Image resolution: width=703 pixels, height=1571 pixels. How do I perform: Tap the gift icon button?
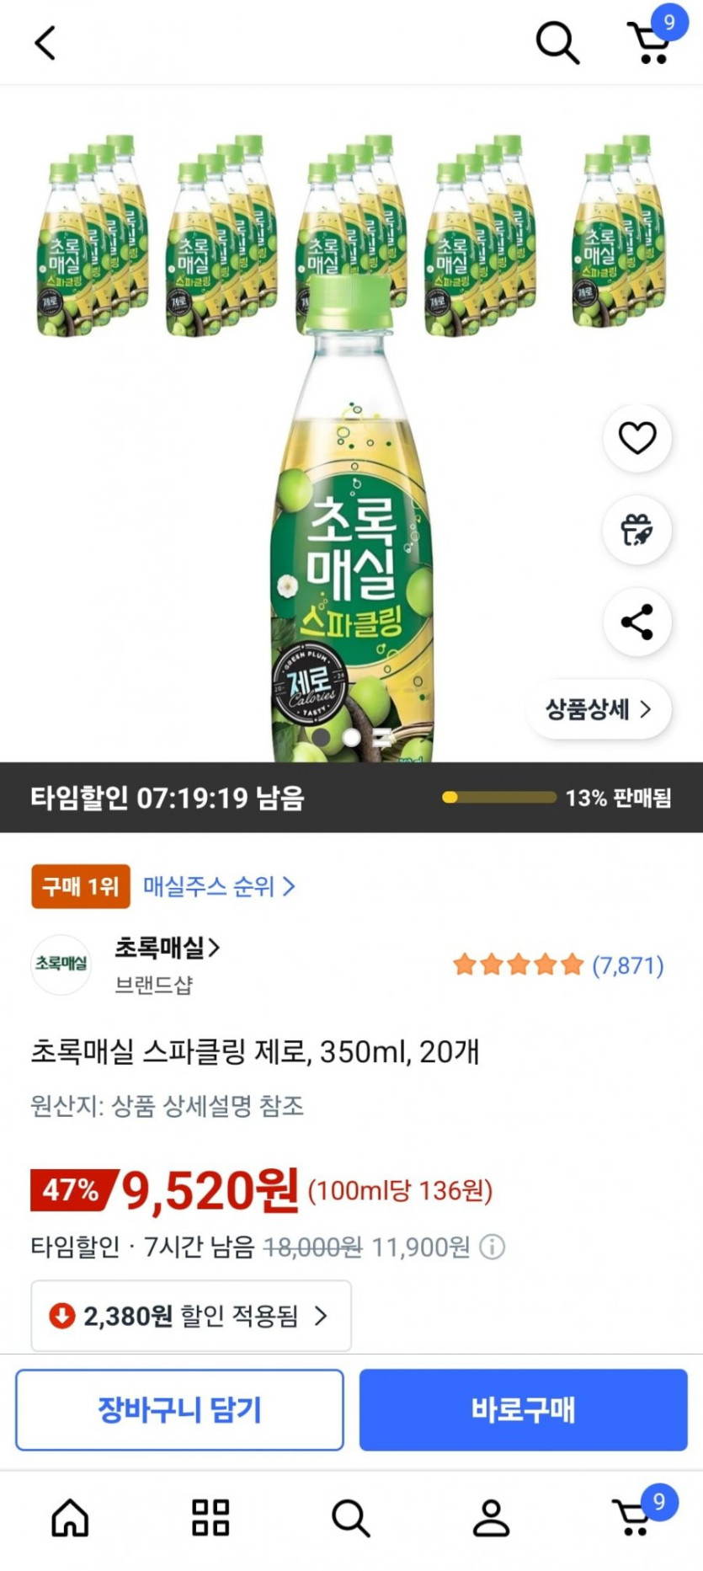(636, 530)
